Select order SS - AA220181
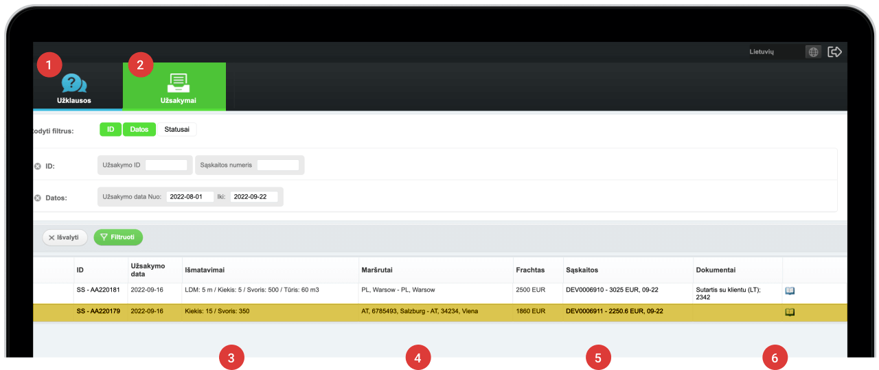This screenshot has width=879, height=370. 98,290
